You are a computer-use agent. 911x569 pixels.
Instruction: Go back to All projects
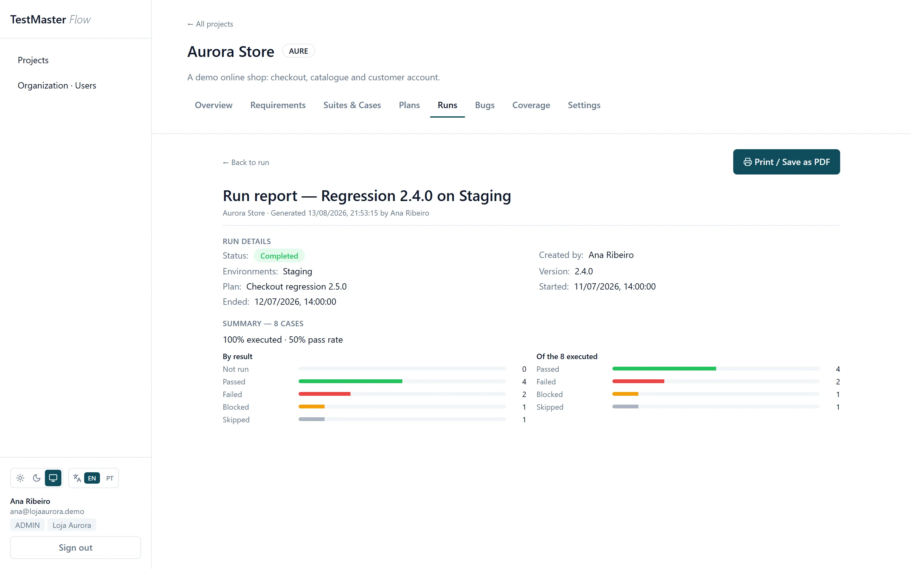pyautogui.click(x=210, y=24)
